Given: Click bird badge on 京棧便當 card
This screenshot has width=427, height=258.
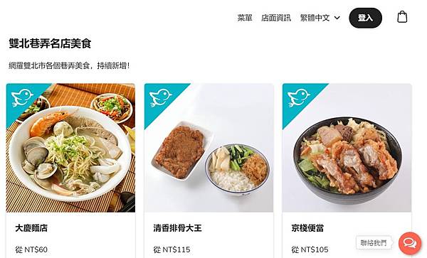Looking at the screenshot, I should click(x=298, y=97).
